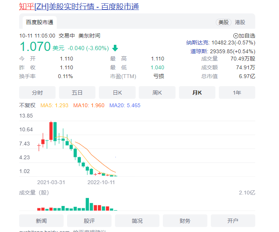This screenshot has width=279, height=232.
Task: Switch to the 港股 market toggle
Action: point(240,23)
